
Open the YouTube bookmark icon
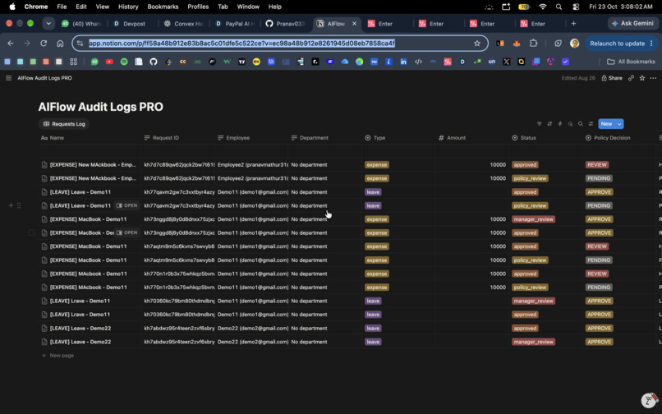point(109,62)
